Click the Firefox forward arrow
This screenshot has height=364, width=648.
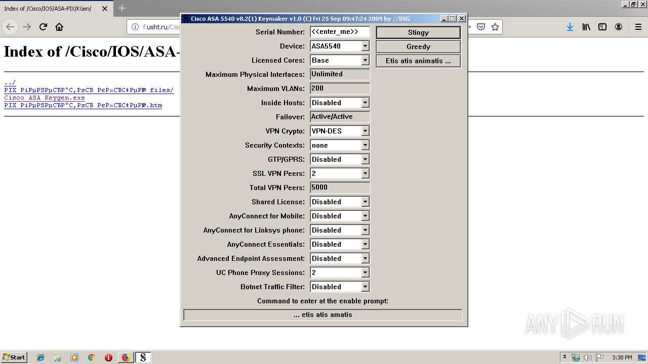point(27,27)
